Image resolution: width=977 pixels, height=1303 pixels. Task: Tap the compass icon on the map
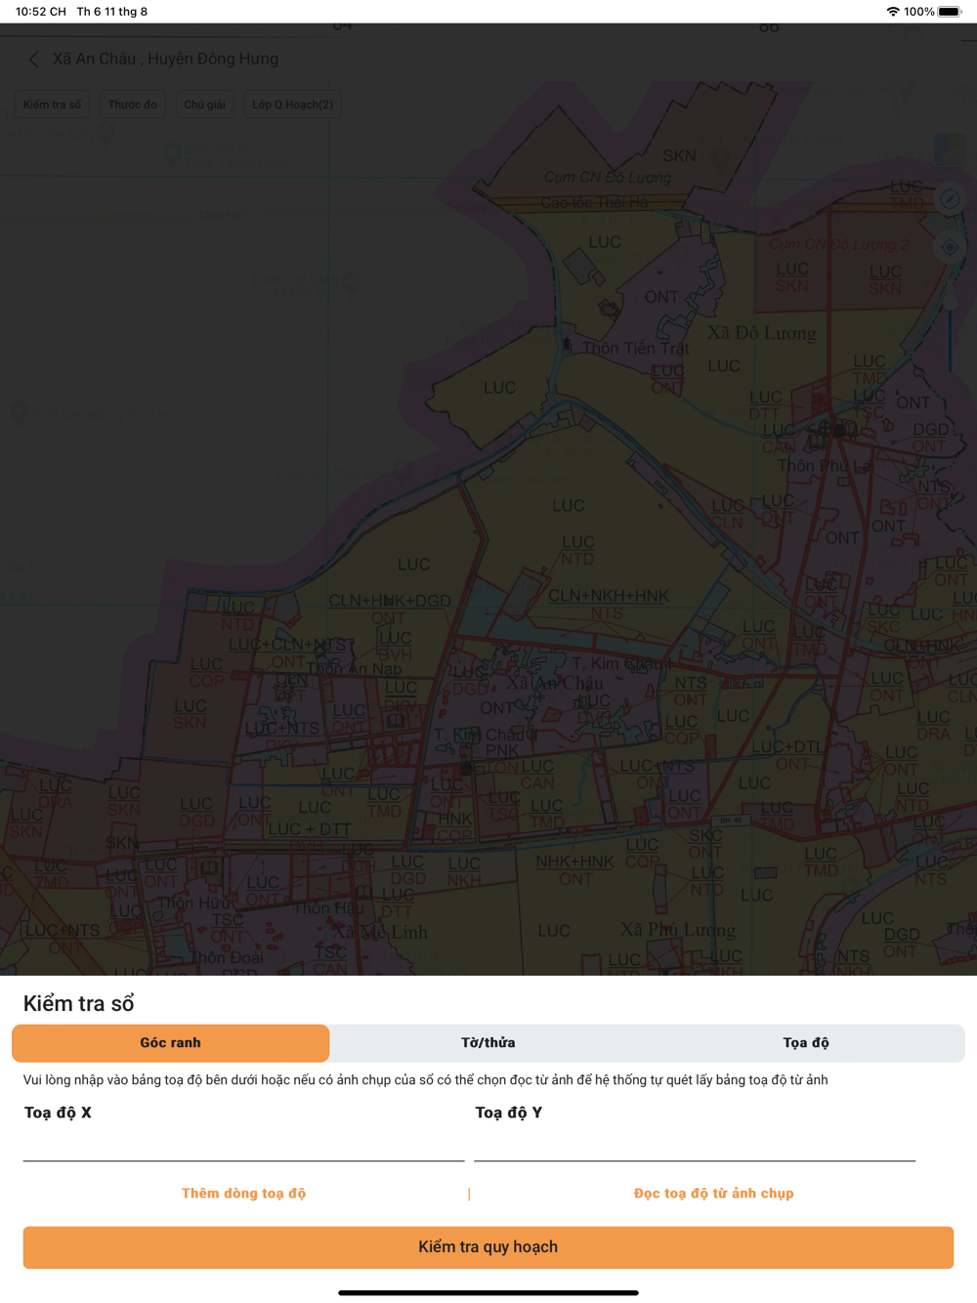tap(950, 199)
